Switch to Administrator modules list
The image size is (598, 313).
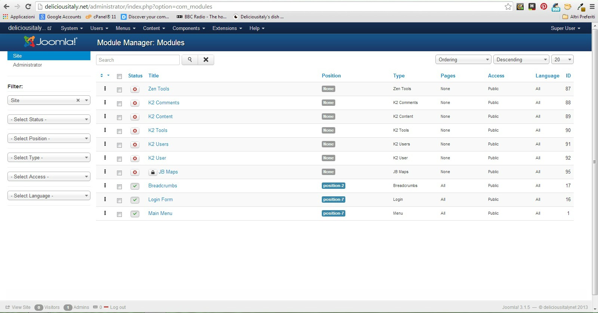click(27, 65)
